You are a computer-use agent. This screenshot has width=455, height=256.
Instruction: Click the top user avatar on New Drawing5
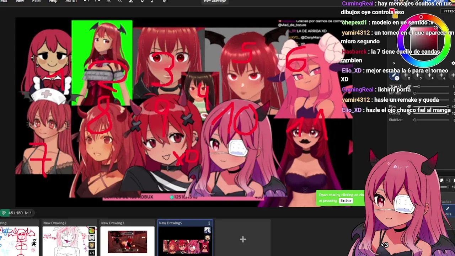pyautogui.click(x=208, y=230)
